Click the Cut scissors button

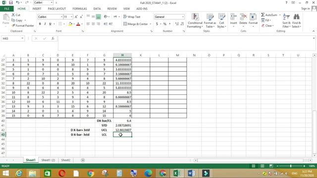click(x=16, y=15)
